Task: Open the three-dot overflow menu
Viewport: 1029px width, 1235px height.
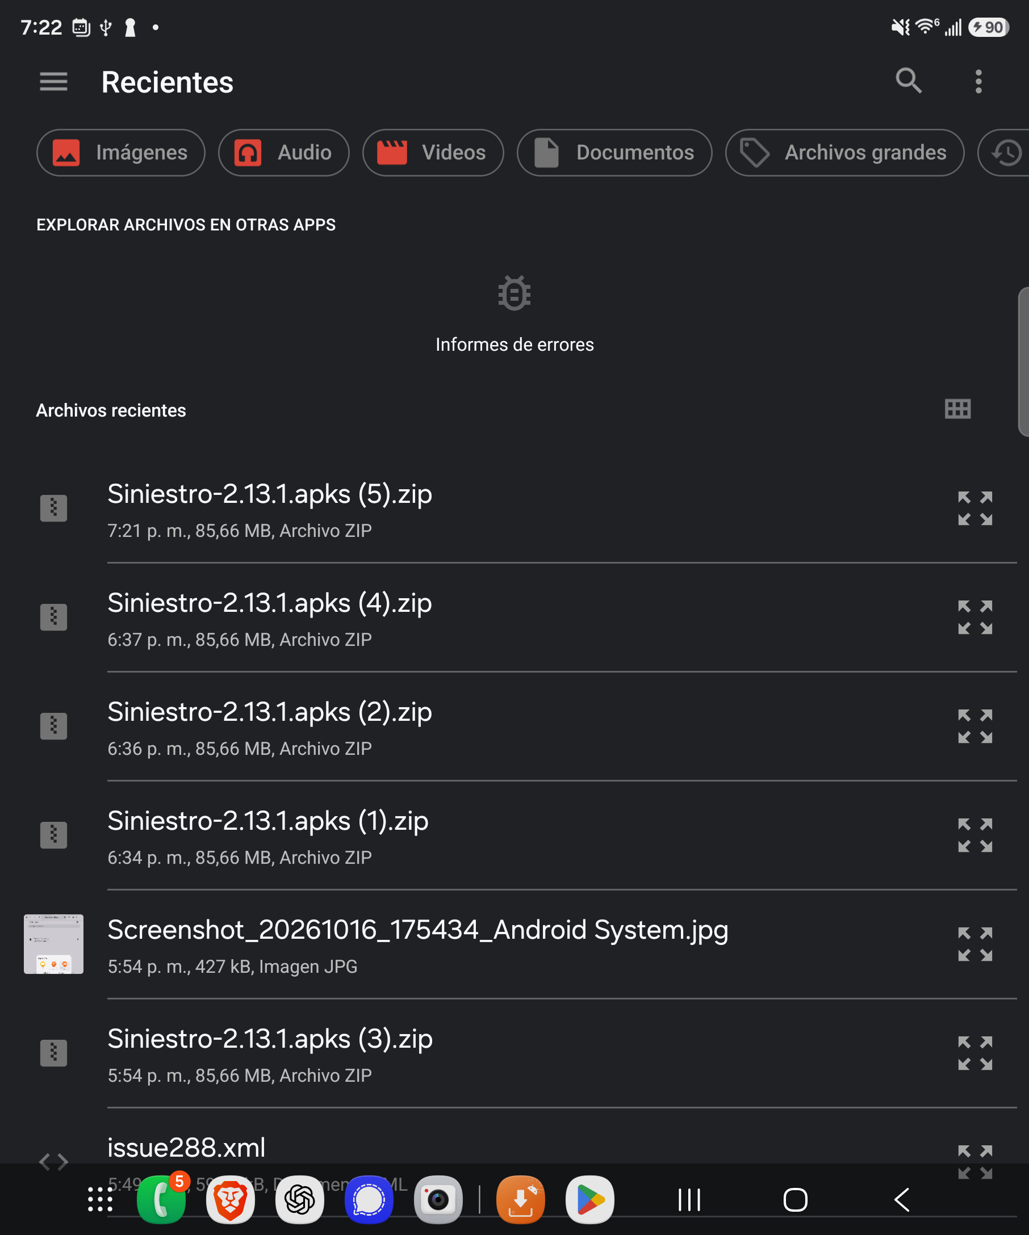Action: coord(978,82)
